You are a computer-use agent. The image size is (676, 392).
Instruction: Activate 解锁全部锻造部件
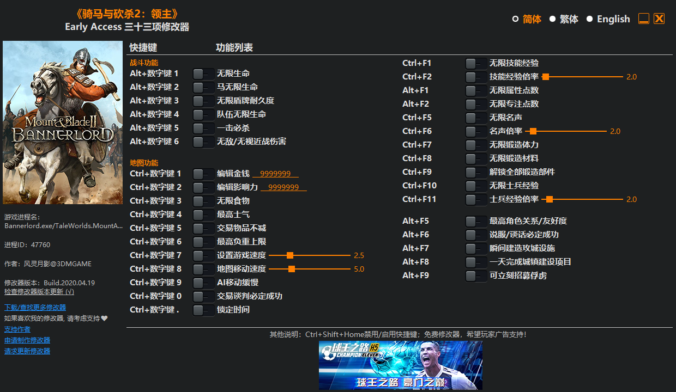(476, 172)
